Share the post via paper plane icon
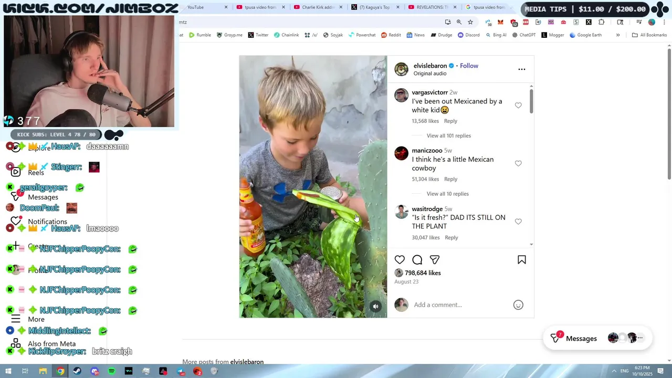672x378 pixels. click(x=435, y=260)
